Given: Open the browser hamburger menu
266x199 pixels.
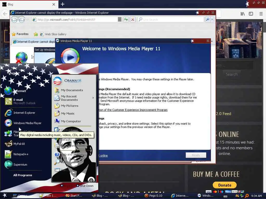Looking at the screenshot, I should pyautogui.click(x=261, y=14).
